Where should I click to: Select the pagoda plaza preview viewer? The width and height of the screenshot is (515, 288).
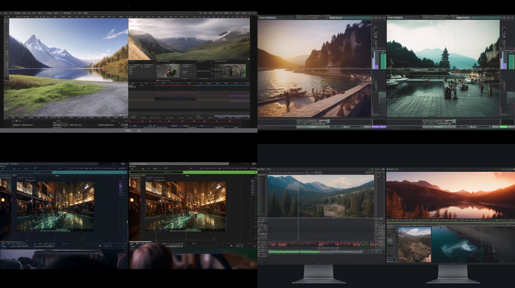click(443, 69)
